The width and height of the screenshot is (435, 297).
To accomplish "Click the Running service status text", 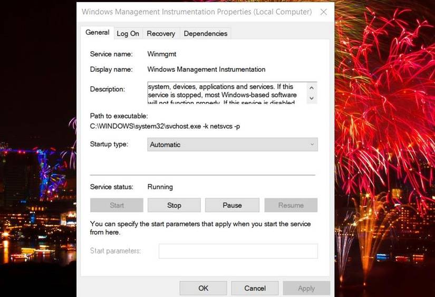I will click(160, 187).
